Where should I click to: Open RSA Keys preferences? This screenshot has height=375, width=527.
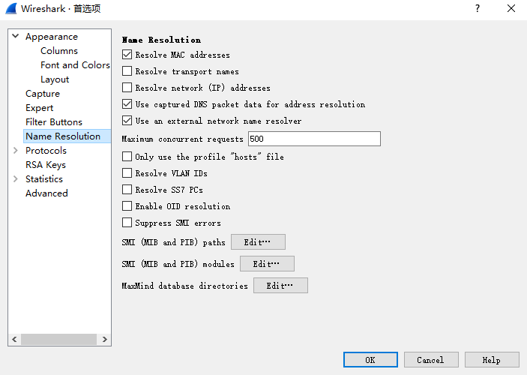46,165
